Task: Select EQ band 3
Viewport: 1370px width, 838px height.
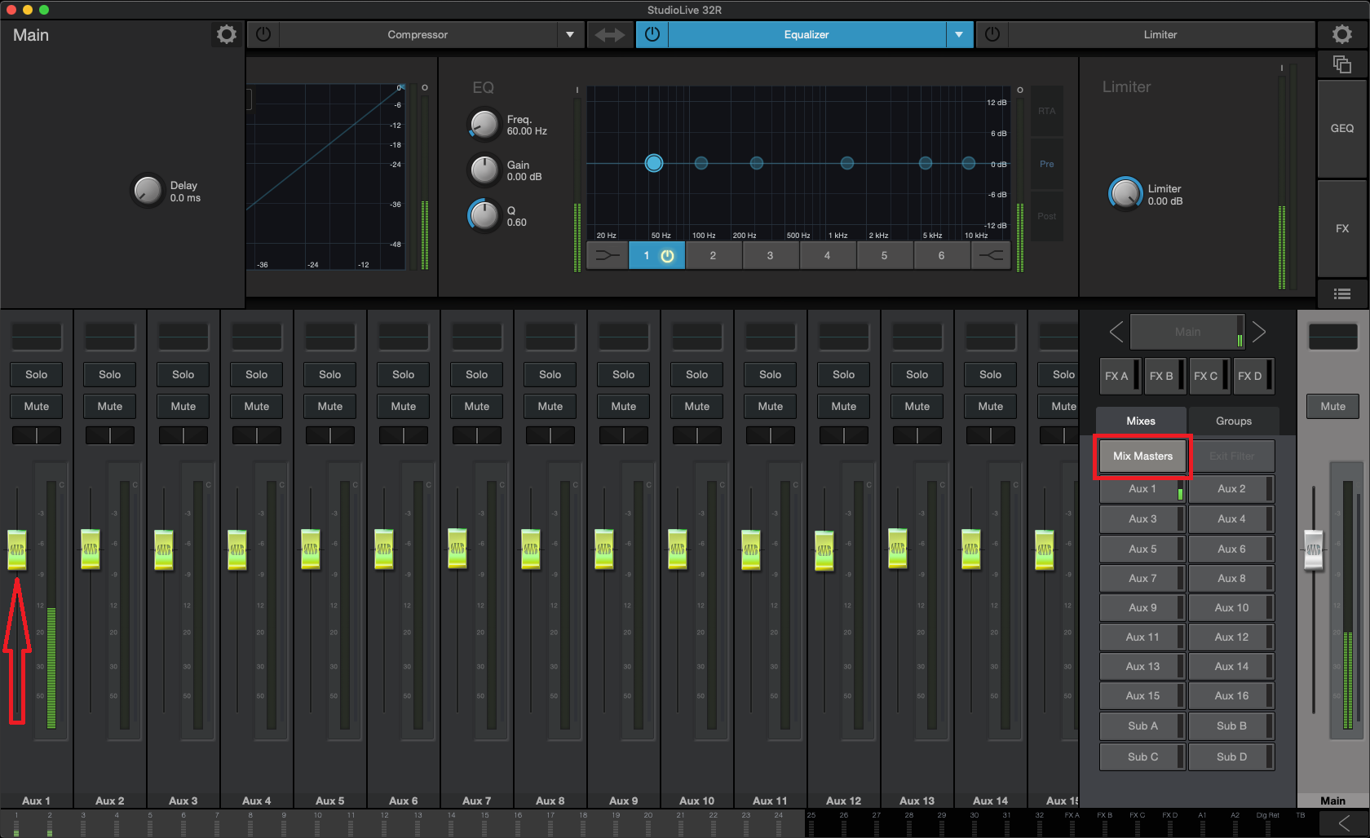Action: [770, 255]
